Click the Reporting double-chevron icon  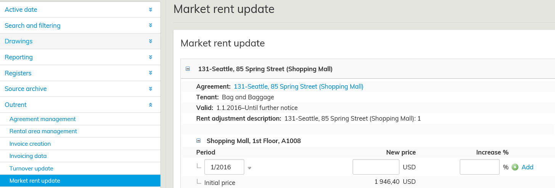tap(151, 57)
